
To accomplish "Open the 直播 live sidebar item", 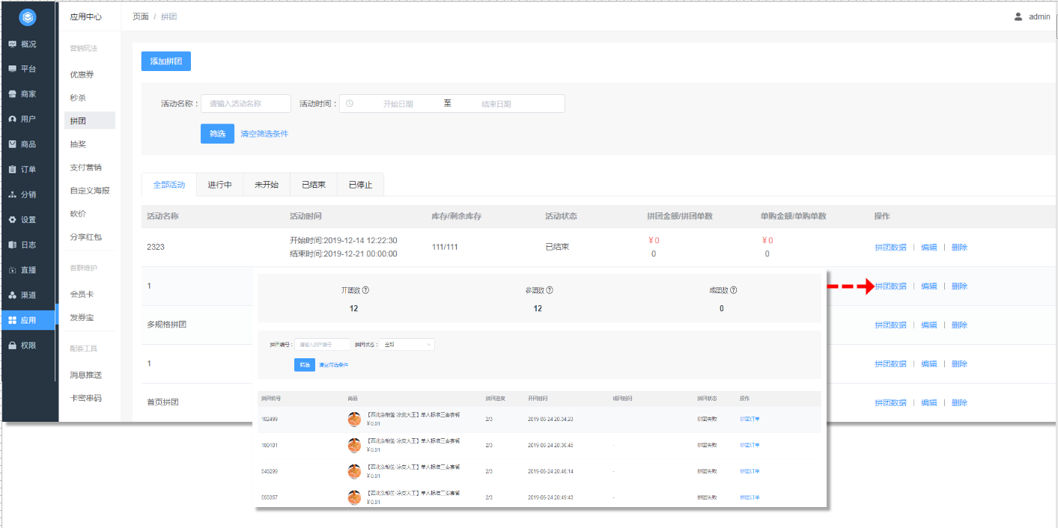I will [x=28, y=270].
